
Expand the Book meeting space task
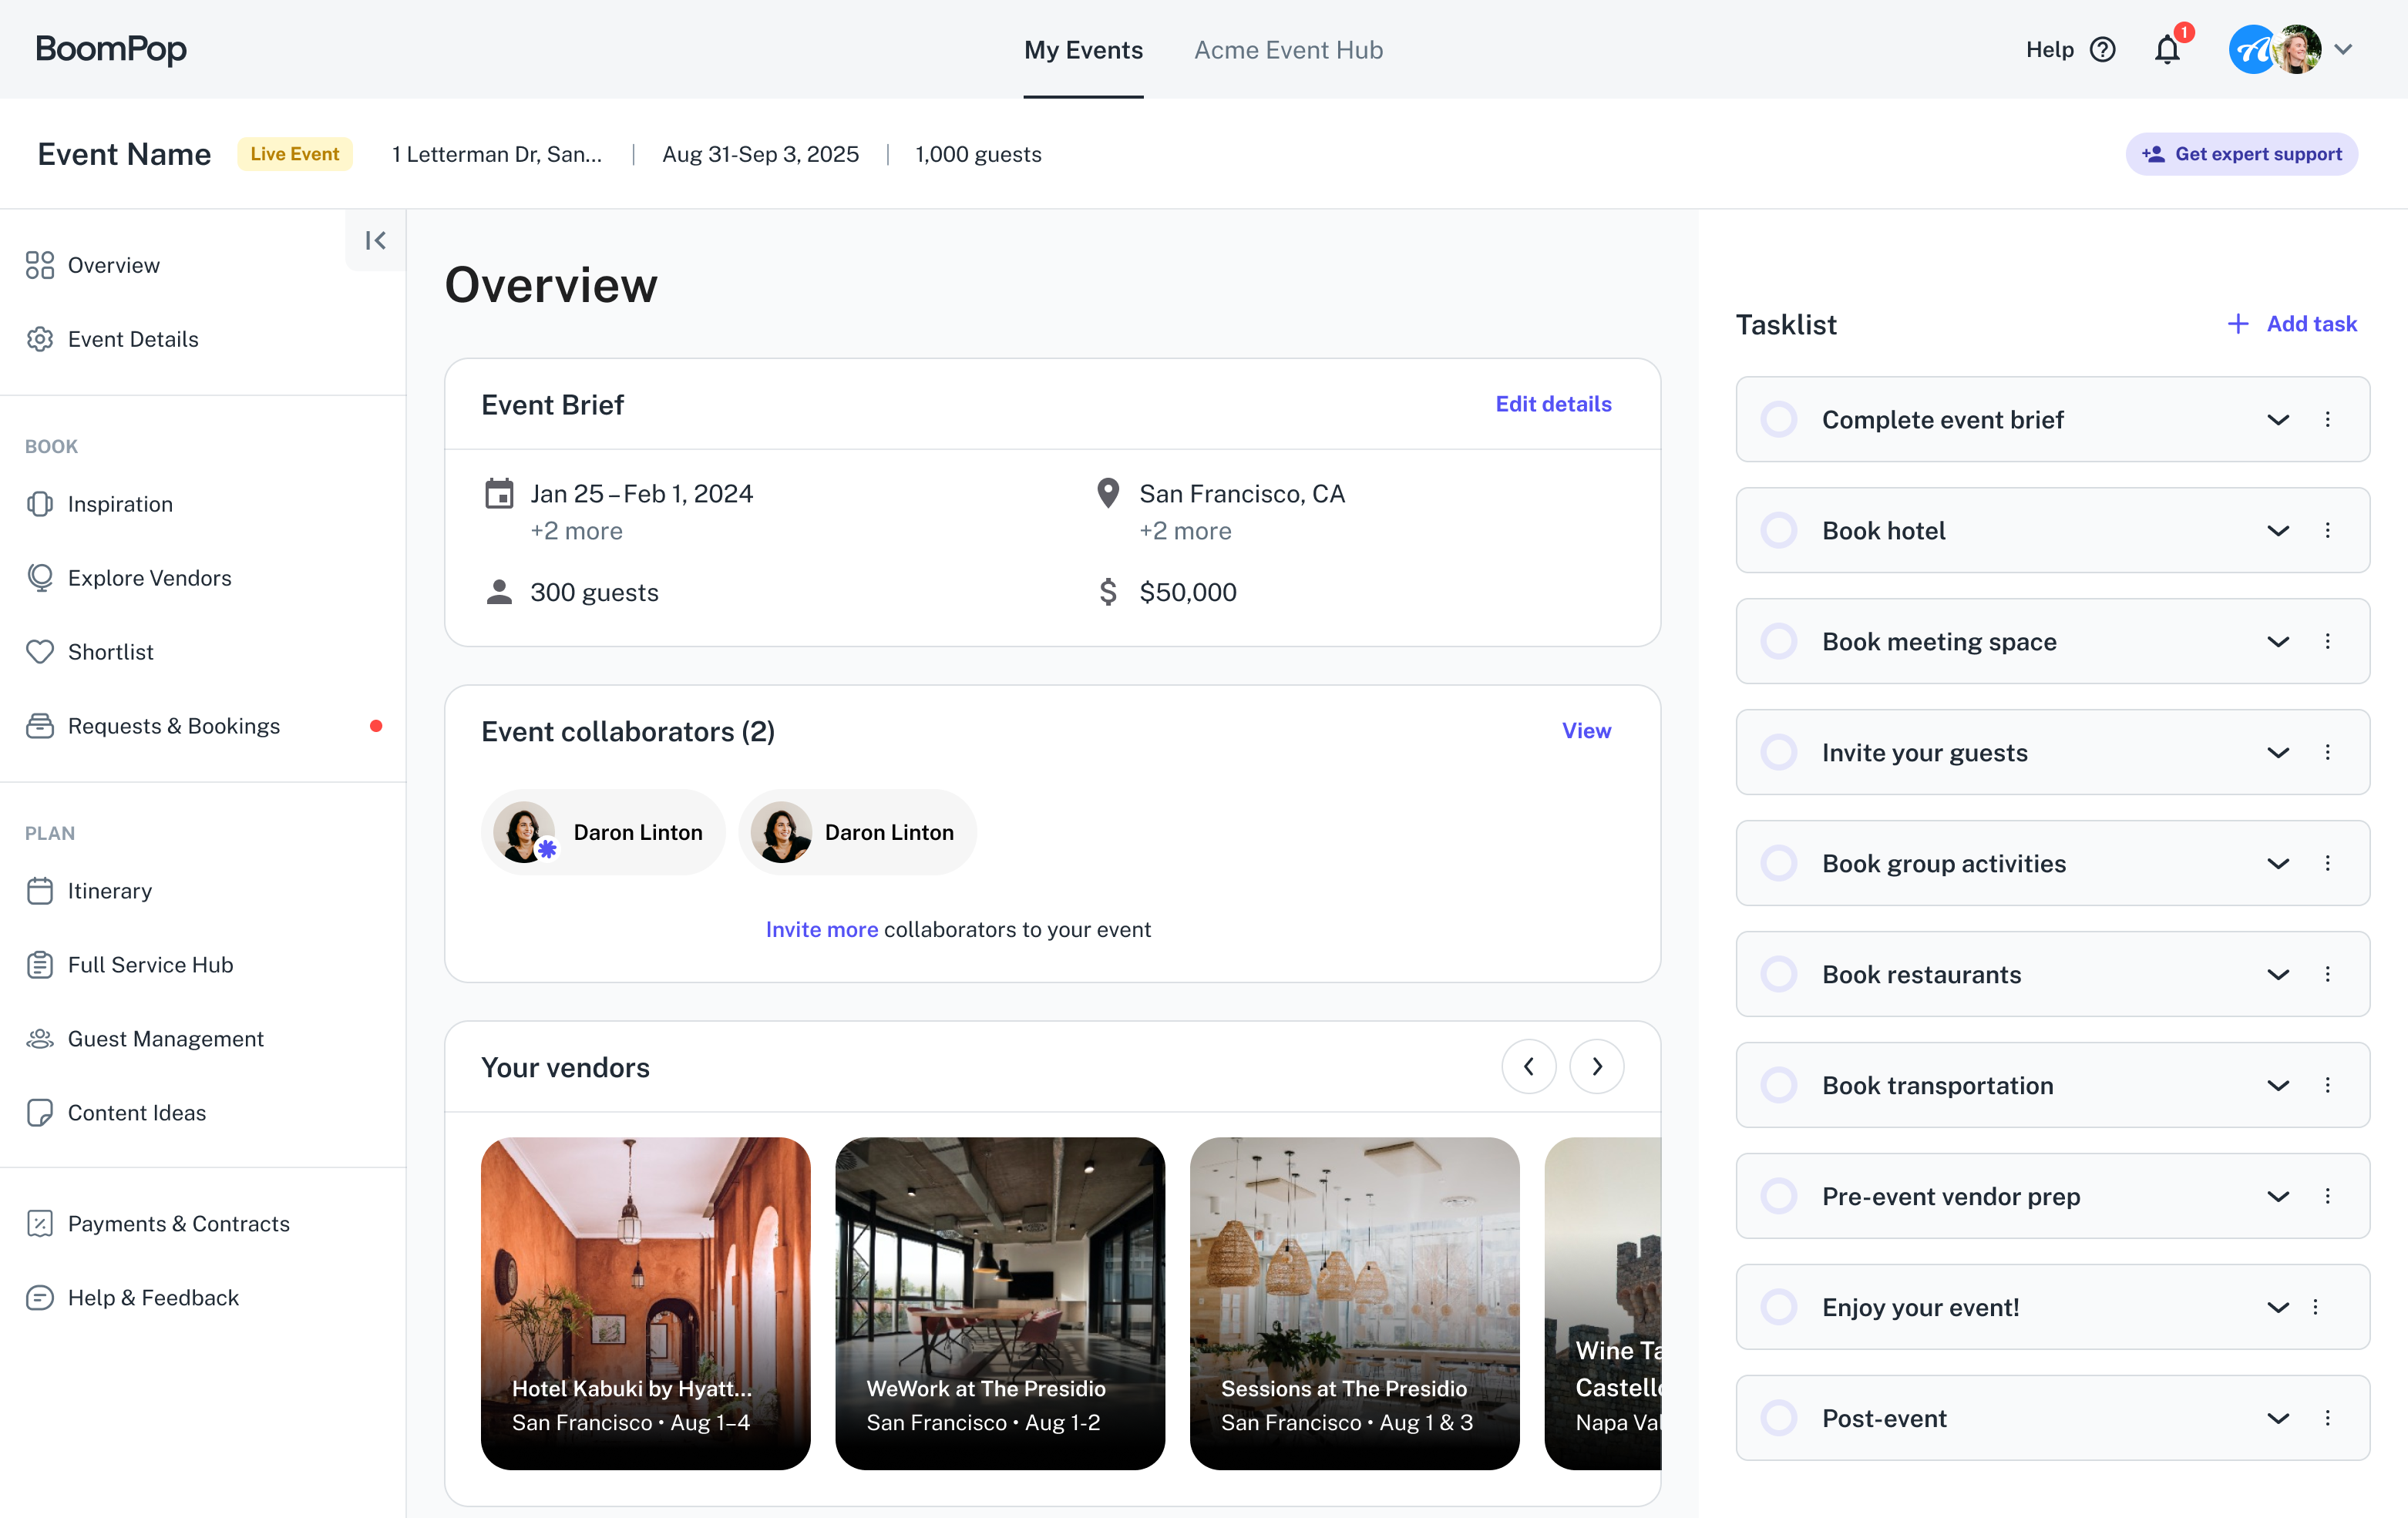coord(2277,642)
